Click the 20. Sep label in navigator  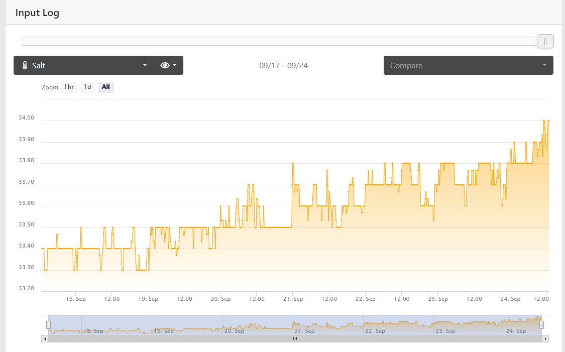234,331
